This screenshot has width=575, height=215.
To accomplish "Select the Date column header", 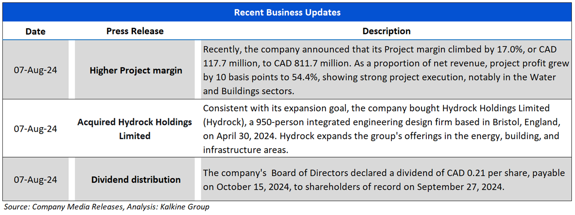I will [36, 31].
